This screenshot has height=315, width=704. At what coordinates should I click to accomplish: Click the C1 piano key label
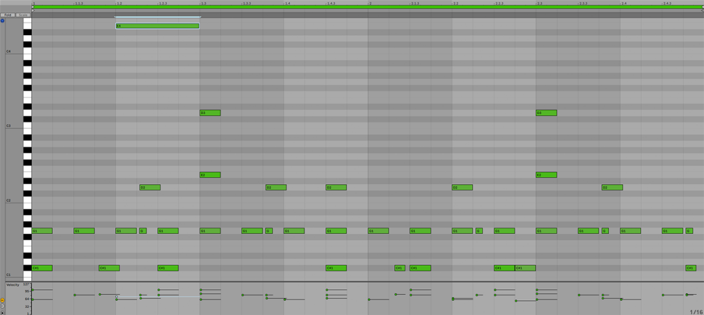[9, 275]
